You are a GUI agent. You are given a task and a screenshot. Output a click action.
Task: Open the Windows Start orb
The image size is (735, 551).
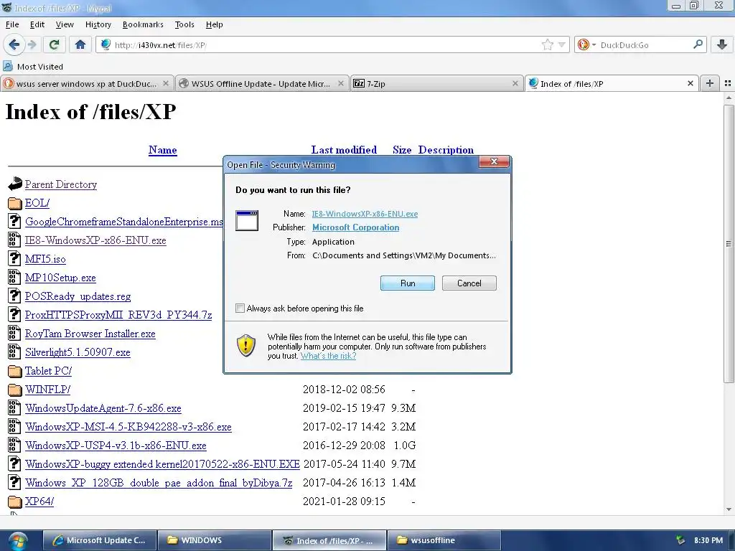point(18,541)
